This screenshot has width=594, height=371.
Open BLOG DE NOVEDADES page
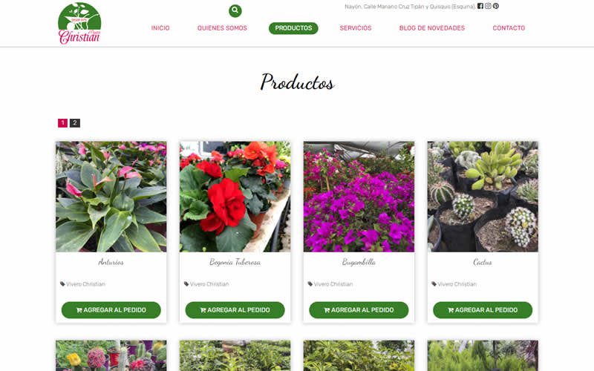click(x=432, y=28)
